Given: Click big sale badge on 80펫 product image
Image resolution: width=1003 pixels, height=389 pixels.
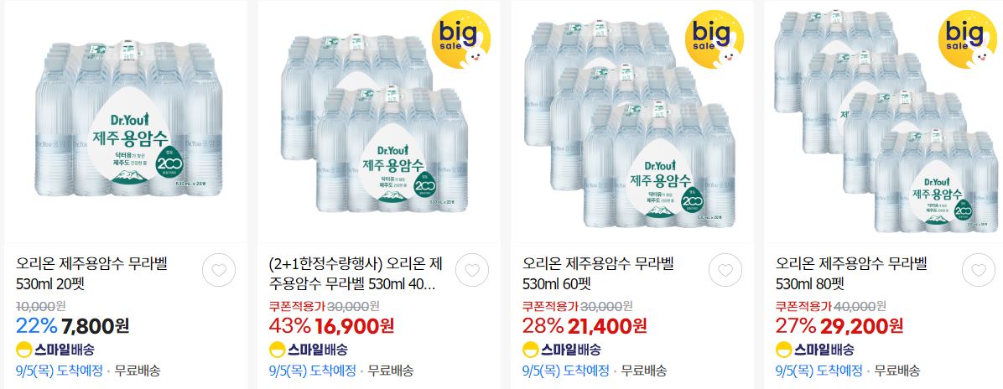Looking at the screenshot, I should 968,39.
